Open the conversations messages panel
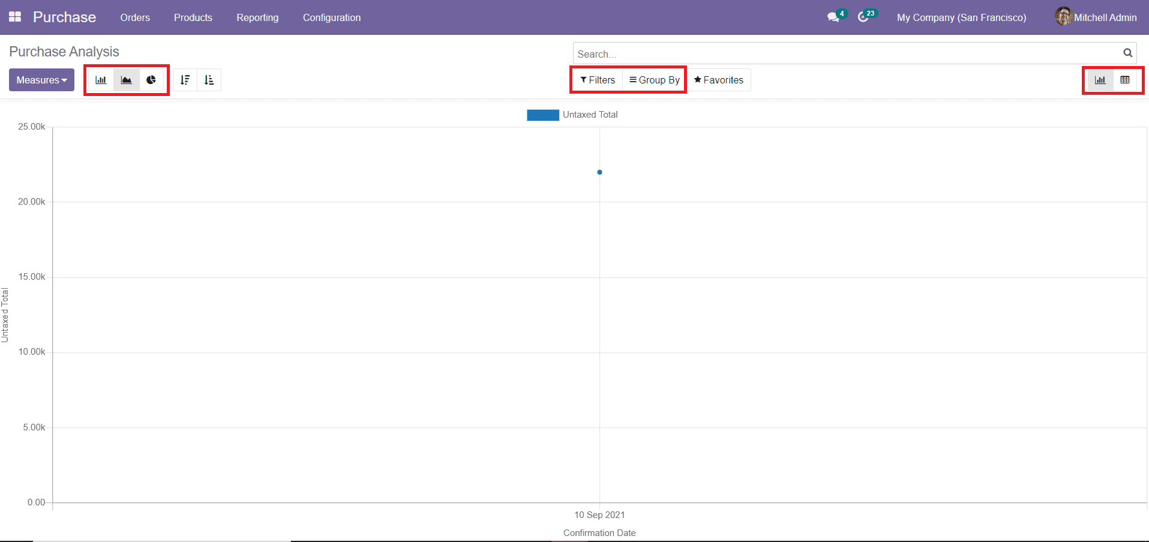 [833, 17]
